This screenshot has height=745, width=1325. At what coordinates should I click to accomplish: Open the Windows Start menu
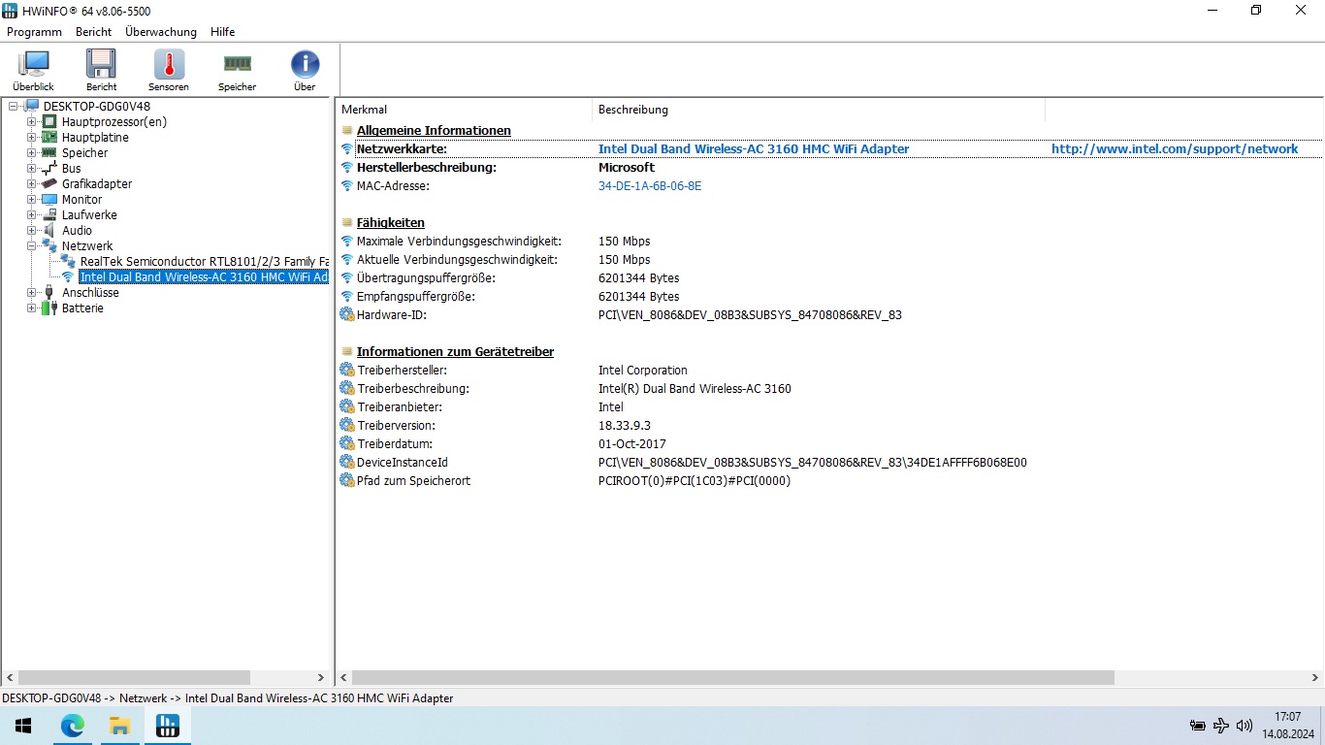tap(23, 726)
